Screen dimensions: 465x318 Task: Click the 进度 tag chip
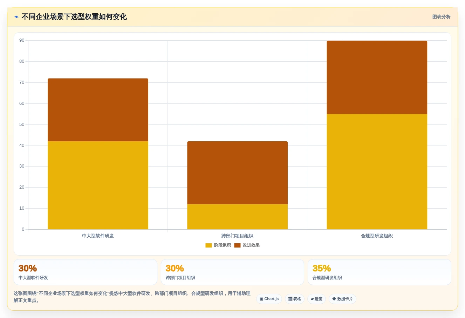[x=316, y=299]
